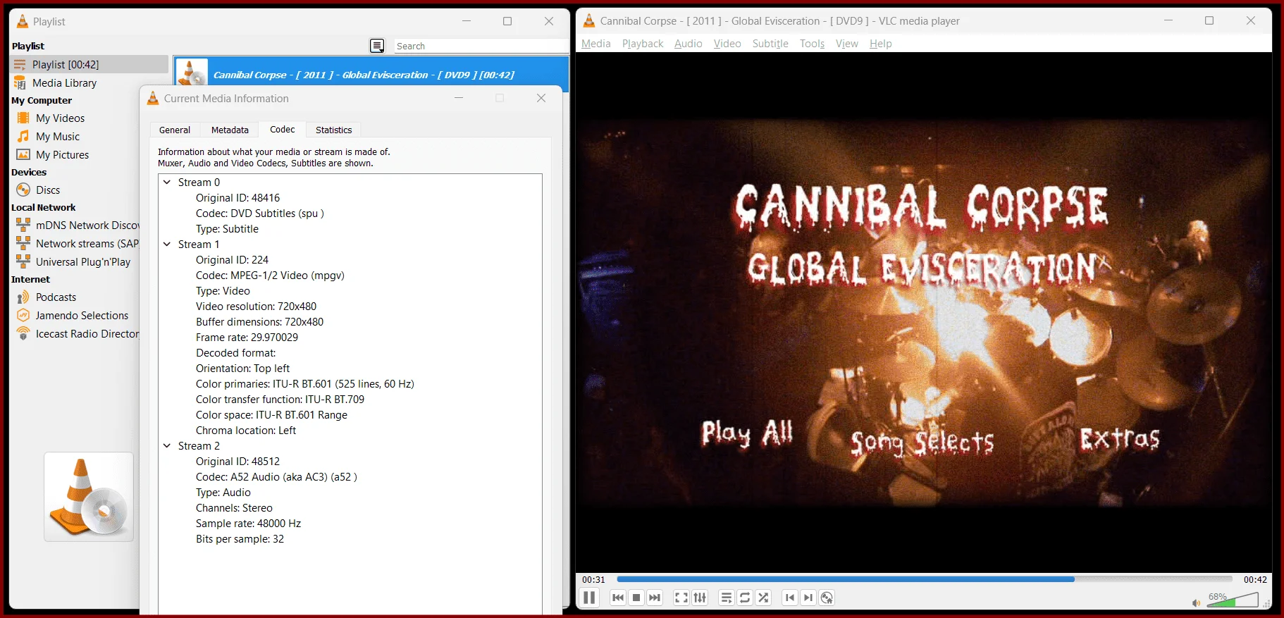Pause playback with the pause button

(589, 598)
